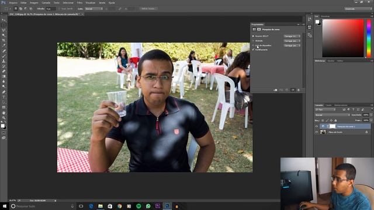
Task: Open the Link de dispositivo Carregar dropdown
Action: pyautogui.click(x=292, y=45)
